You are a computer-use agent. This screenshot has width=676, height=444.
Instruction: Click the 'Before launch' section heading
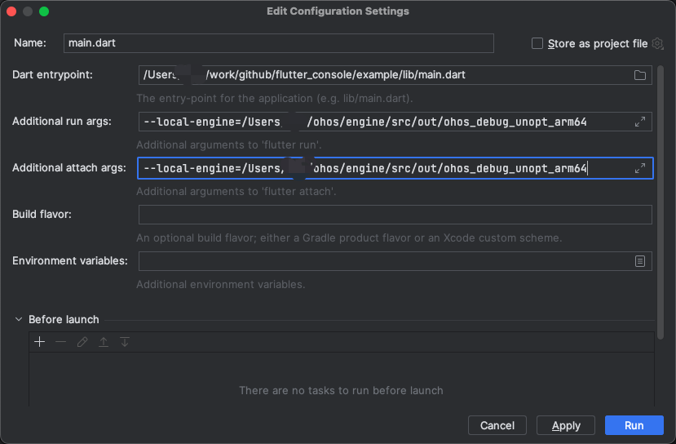(64, 319)
